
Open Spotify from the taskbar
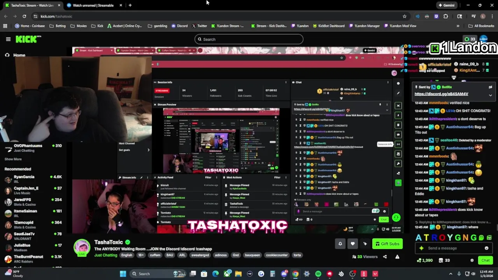pos(318,274)
